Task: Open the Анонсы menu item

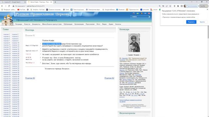Action: (118, 24)
